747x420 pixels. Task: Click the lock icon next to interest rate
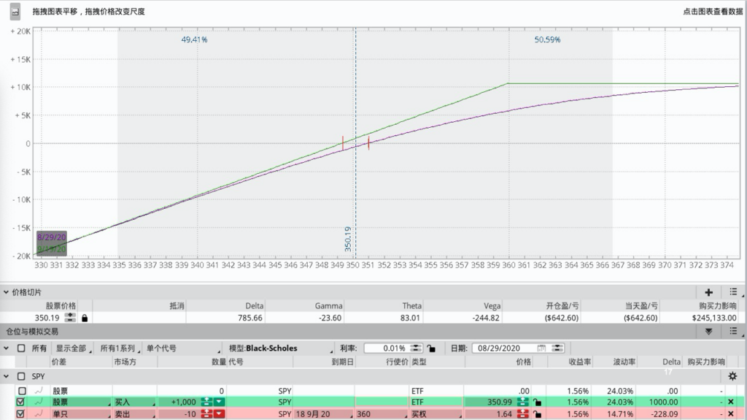[431, 348]
